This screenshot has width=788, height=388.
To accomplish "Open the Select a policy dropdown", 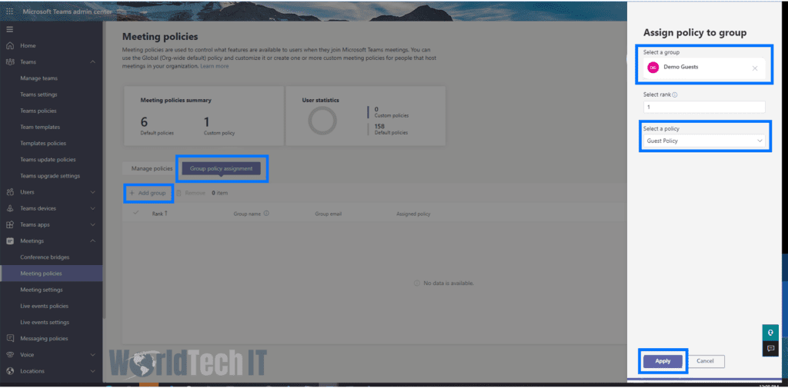I will coord(704,141).
